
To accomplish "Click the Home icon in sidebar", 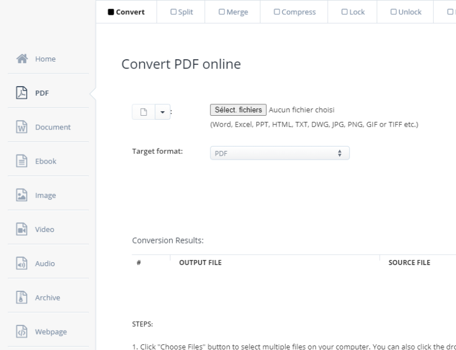I will click(x=22, y=59).
